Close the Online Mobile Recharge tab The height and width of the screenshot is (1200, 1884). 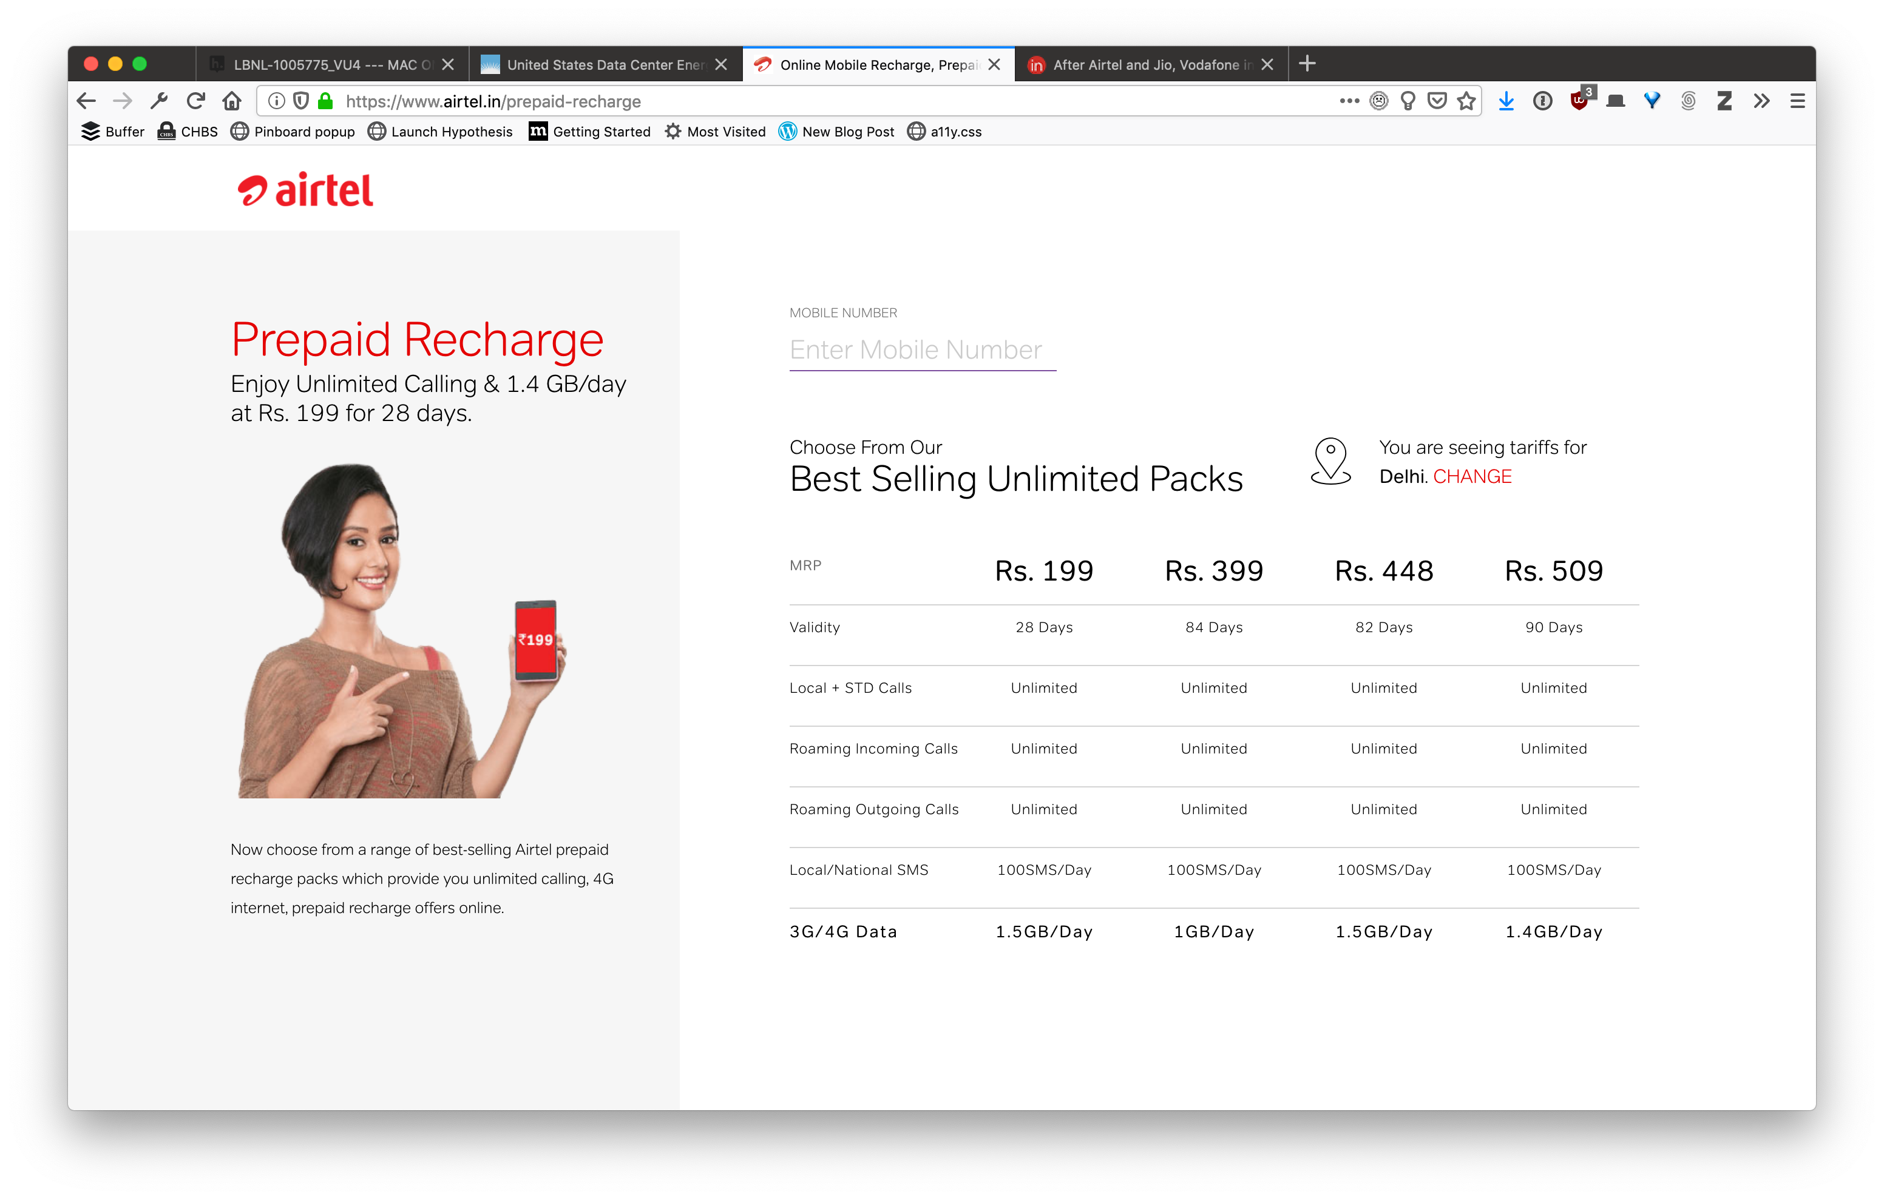(x=994, y=64)
